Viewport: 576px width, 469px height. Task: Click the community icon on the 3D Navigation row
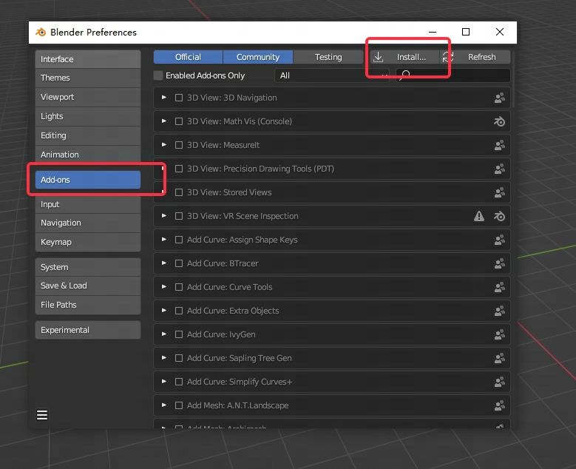tap(499, 98)
